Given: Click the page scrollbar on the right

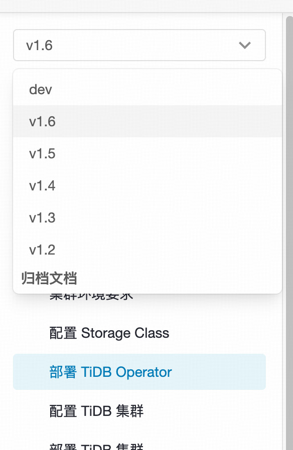Looking at the screenshot, I should 289,226.
